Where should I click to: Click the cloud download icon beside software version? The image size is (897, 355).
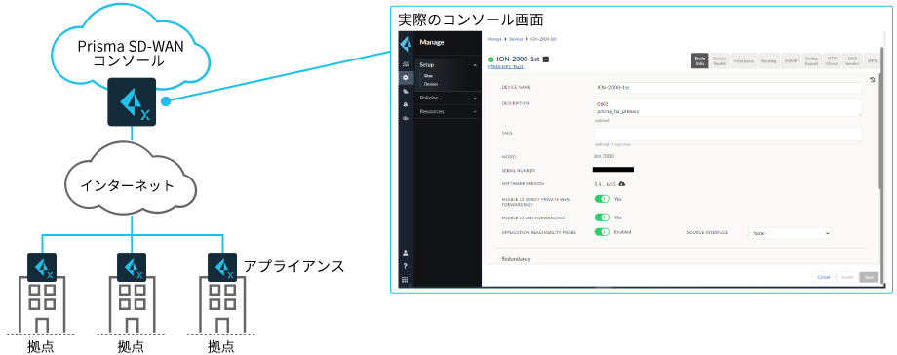pos(622,183)
